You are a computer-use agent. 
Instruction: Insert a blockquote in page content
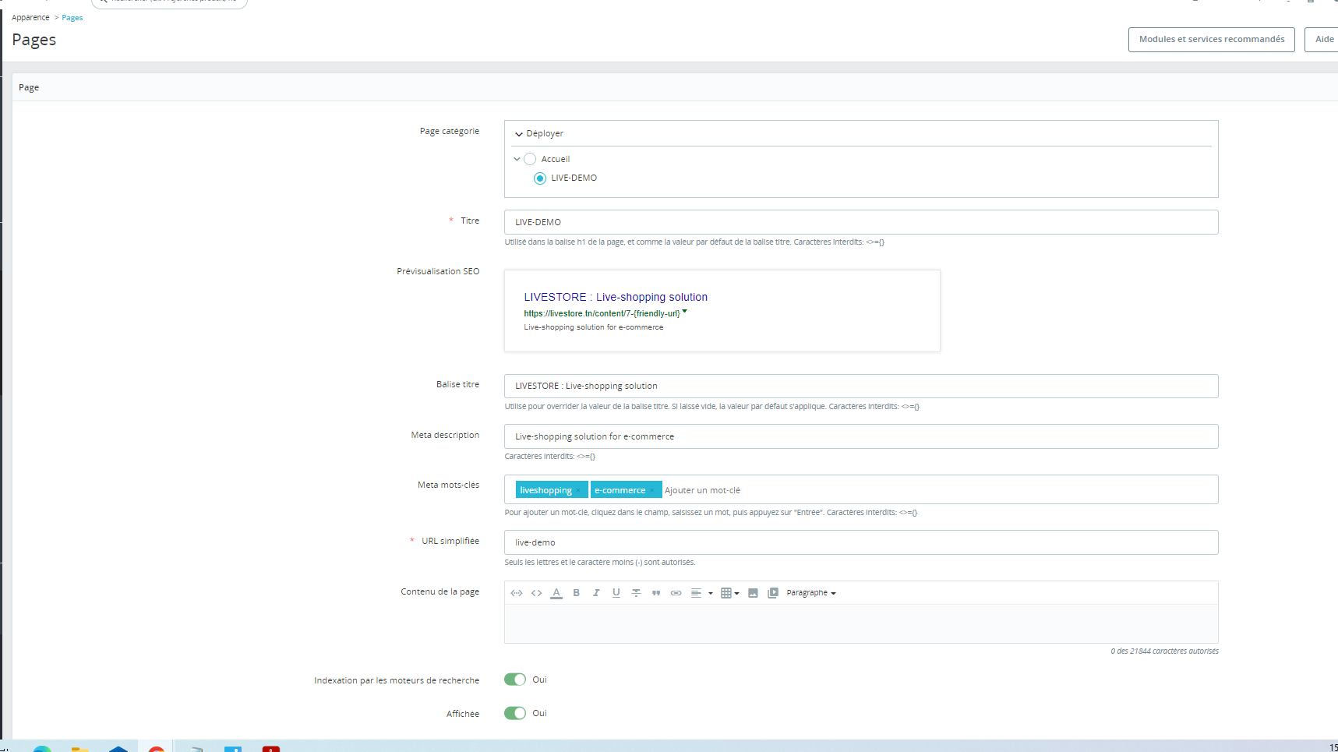[656, 593]
